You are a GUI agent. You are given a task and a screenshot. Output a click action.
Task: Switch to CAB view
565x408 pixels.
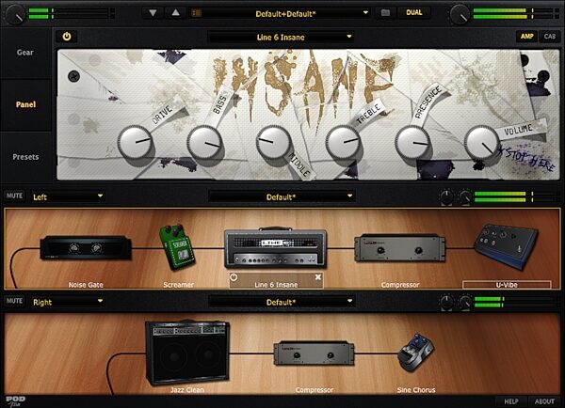point(550,36)
